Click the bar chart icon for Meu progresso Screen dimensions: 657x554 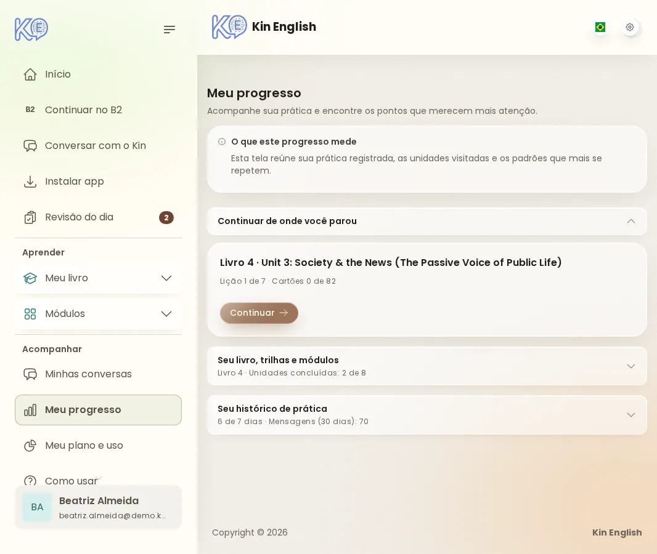(30, 410)
